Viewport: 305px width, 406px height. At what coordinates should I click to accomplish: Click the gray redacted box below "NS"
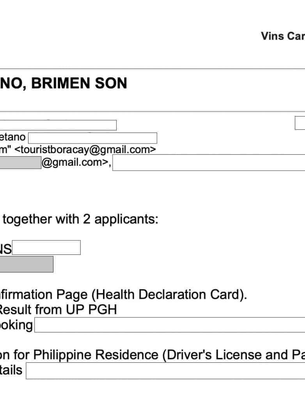pyautogui.click(x=26, y=264)
